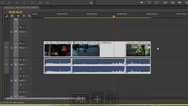Click the yellow playhead marker on ruler
Viewport: 188px width, 106px height.
coord(114,16)
